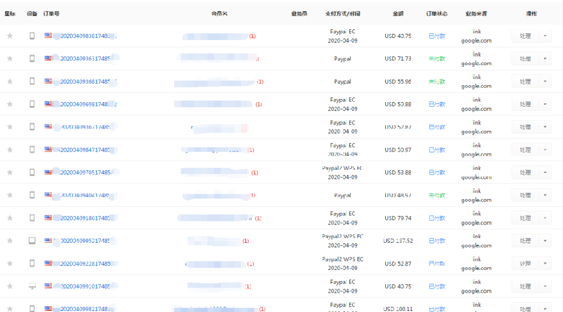The image size is (563, 312).
Task: Expand action dropdown for USD 71.73 order
Action: click(545, 59)
